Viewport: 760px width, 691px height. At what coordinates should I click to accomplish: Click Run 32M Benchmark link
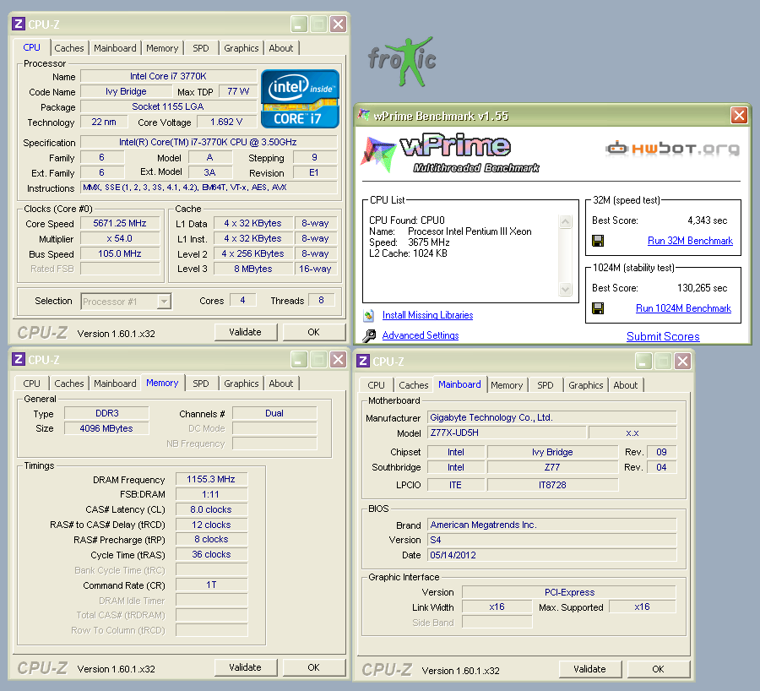point(690,241)
